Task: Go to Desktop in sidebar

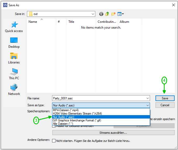Action: coord(14,43)
